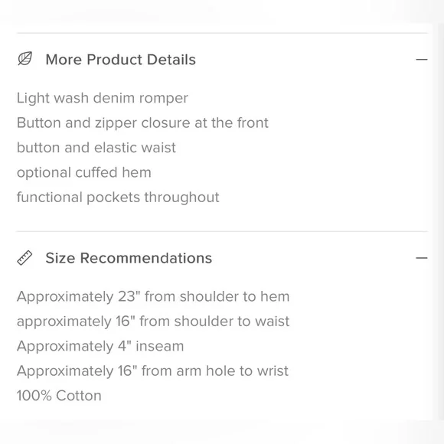This screenshot has width=444, height=444.
Task: Click the Light wash denim romper line
Action: pos(103,98)
